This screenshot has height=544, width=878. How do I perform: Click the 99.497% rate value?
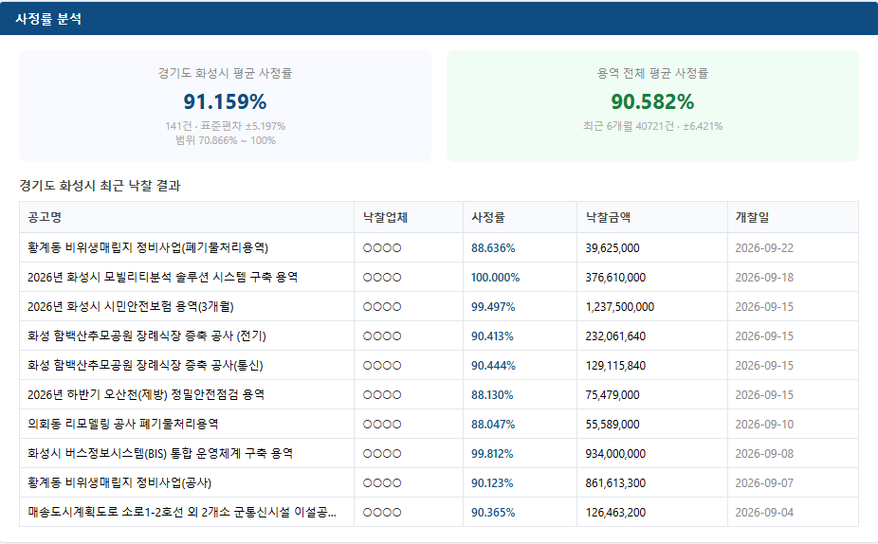[x=493, y=307]
